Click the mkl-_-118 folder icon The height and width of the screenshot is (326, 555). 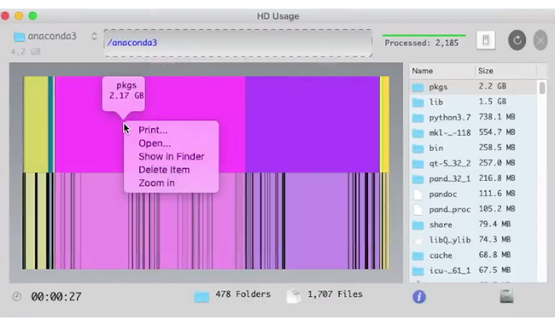pyautogui.click(x=418, y=133)
